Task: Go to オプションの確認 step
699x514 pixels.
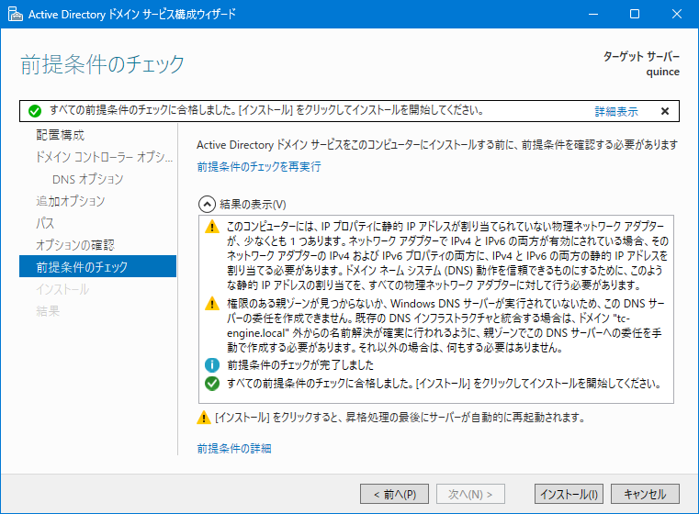Action: point(75,244)
